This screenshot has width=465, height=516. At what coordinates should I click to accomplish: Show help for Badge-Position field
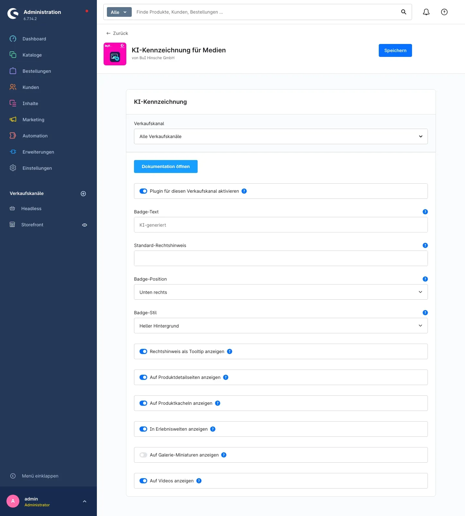pos(425,279)
